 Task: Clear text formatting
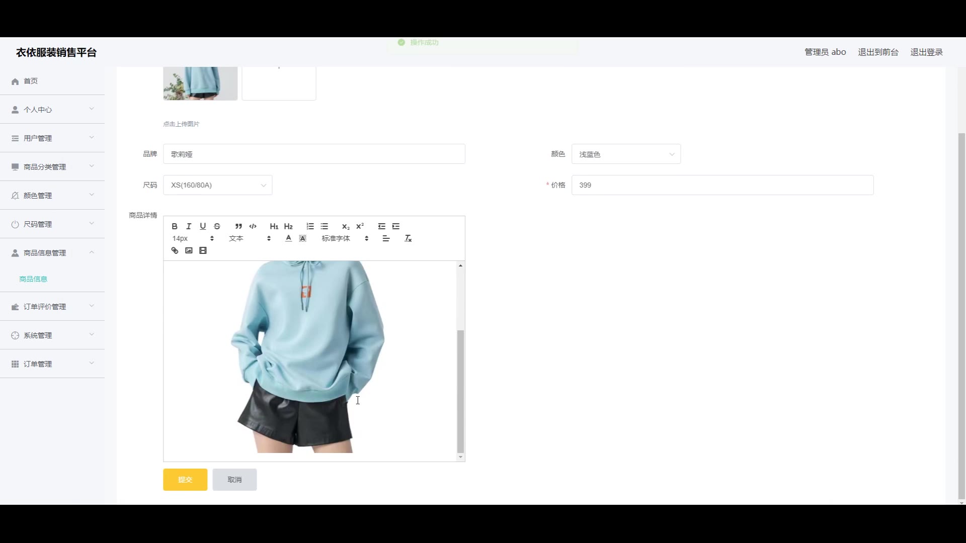pyautogui.click(x=408, y=238)
